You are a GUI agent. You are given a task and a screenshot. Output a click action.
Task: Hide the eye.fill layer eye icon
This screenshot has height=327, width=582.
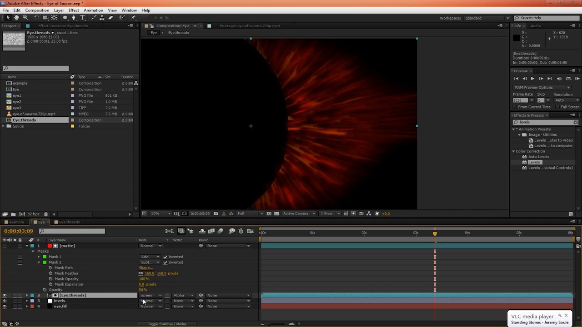click(x=5, y=306)
